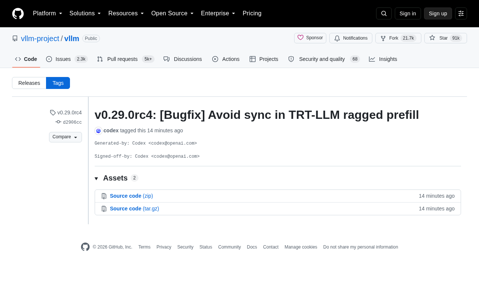
Task: Click the Fork count 21.7k
Action: [x=408, y=38]
